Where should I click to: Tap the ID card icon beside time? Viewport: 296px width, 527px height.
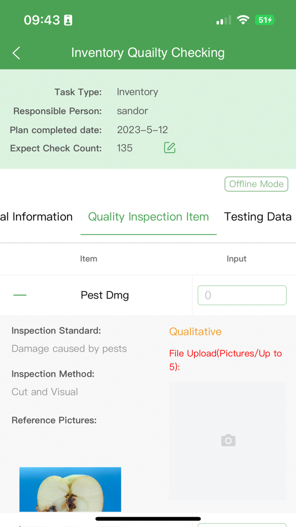point(68,20)
